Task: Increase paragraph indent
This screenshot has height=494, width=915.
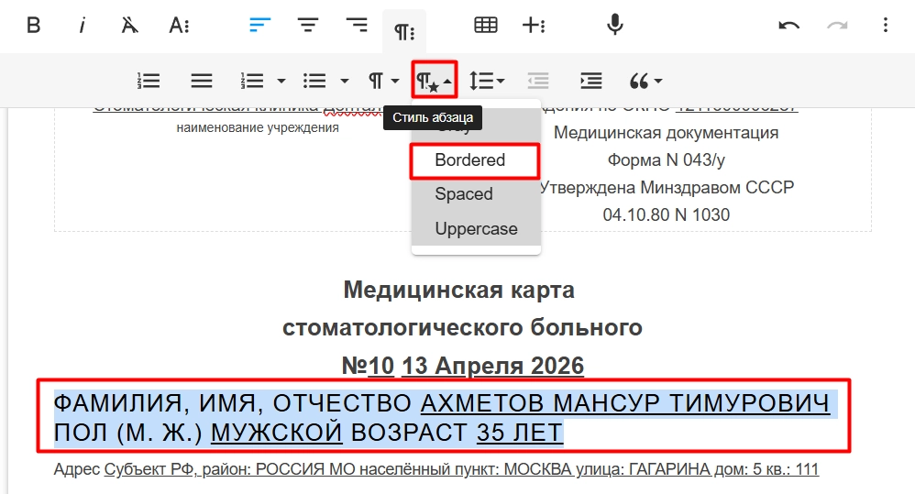Action: [591, 81]
